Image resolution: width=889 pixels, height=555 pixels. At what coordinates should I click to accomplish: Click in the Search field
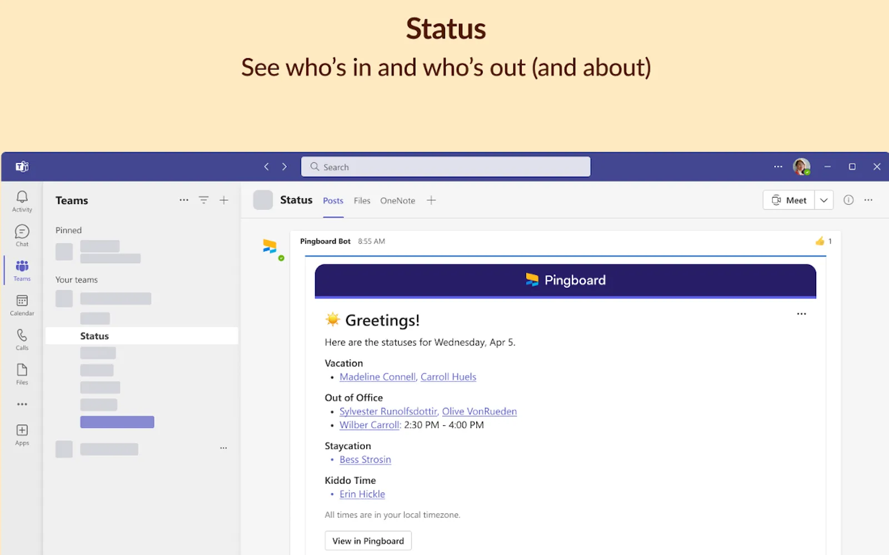tap(446, 167)
